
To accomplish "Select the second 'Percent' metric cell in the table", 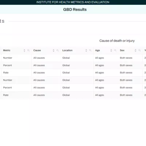I will 8,88.
